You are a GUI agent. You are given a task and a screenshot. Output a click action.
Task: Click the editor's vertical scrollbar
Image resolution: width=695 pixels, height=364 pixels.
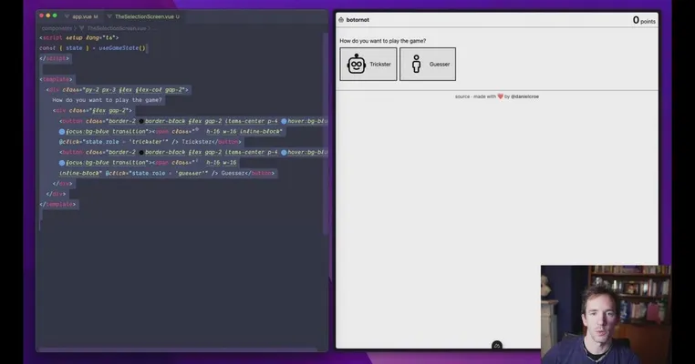[x=326, y=133]
